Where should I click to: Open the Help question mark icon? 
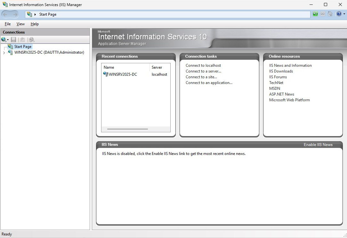339,14
